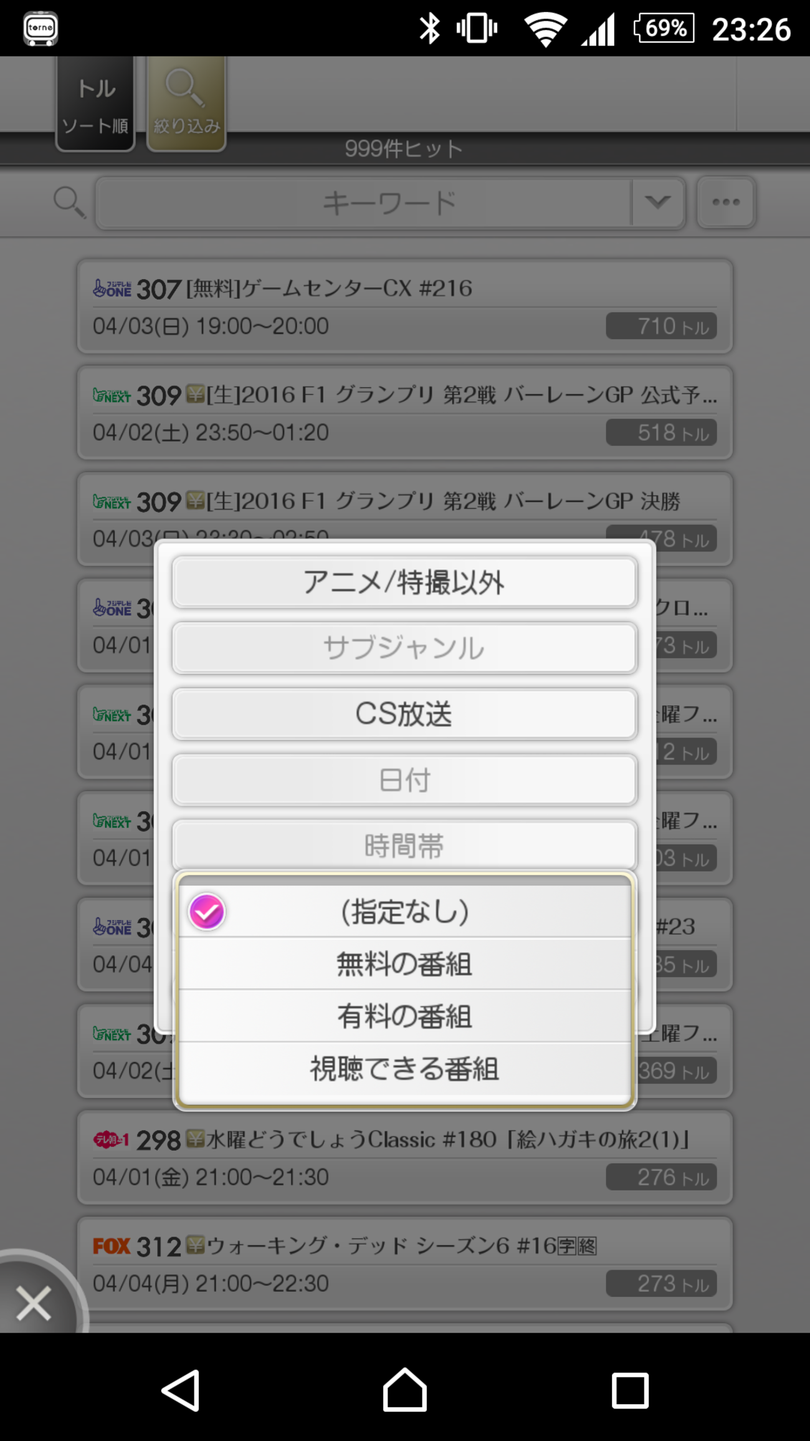Choose 視聴できる番組 from the list
Viewport: 810px width, 1441px height.
coord(405,1069)
